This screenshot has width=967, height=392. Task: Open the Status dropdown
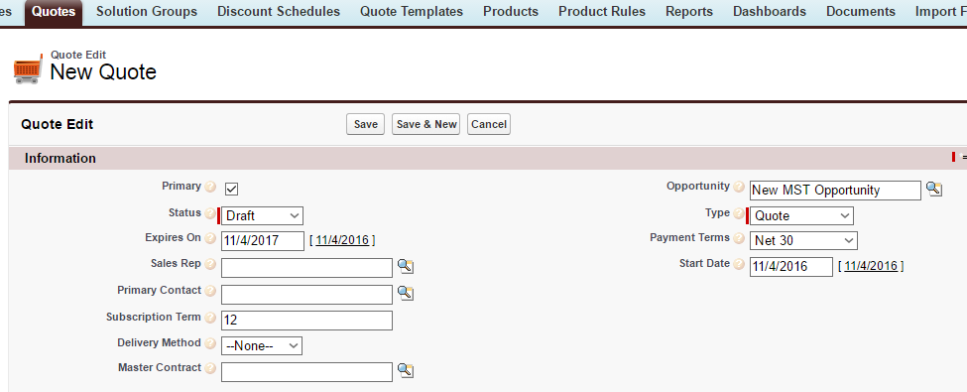click(x=262, y=216)
